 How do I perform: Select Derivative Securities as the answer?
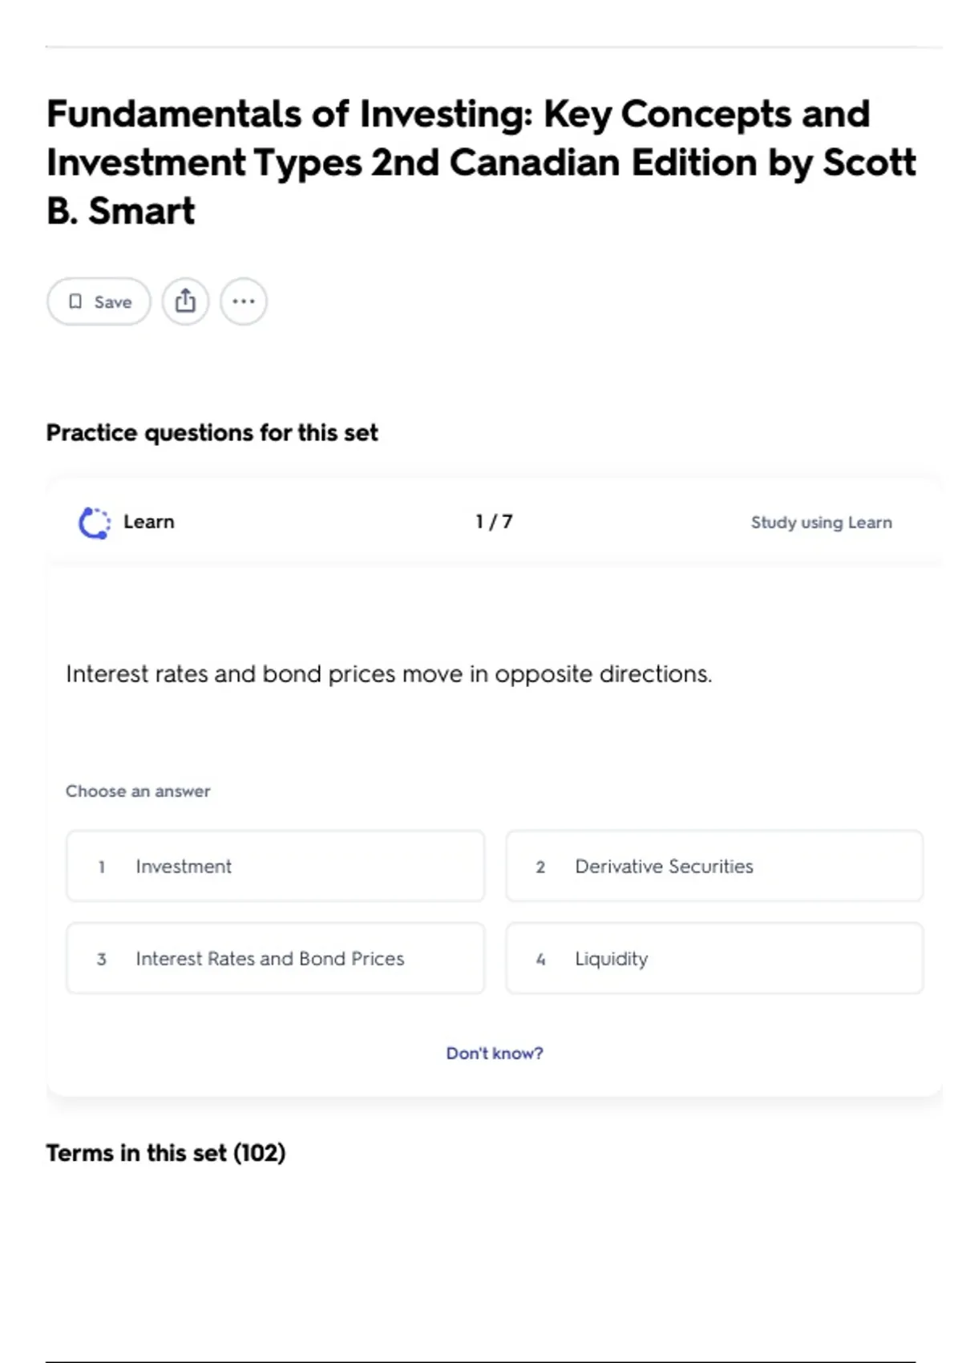713,866
